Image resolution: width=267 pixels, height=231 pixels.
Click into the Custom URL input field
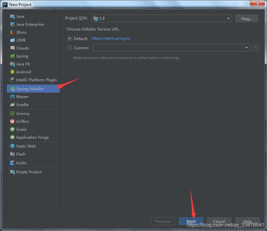pyautogui.click(x=168, y=48)
